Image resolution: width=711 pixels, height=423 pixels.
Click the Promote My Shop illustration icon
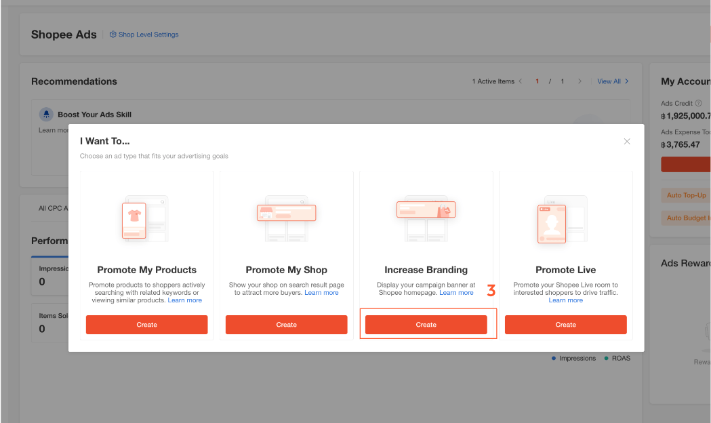tap(286, 218)
